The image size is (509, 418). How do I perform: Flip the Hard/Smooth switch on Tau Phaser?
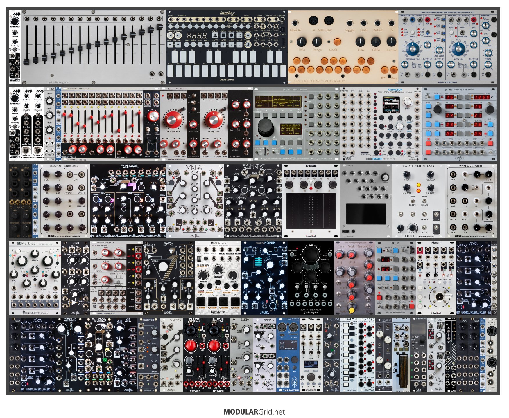click(413, 201)
